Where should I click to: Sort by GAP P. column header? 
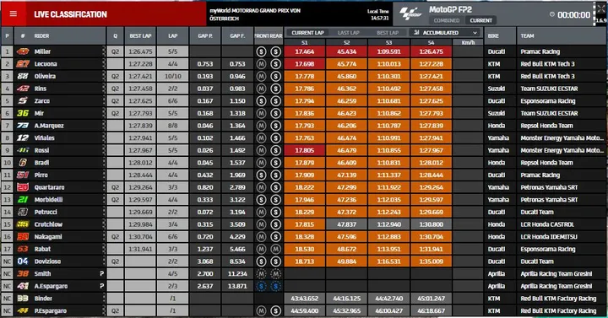coord(205,35)
